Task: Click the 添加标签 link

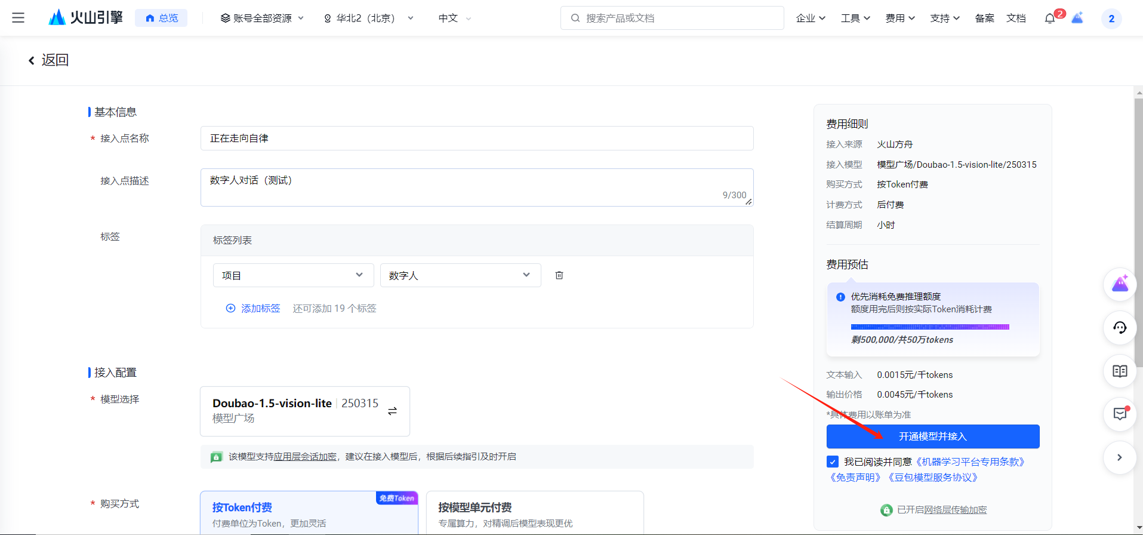Action: coord(253,308)
